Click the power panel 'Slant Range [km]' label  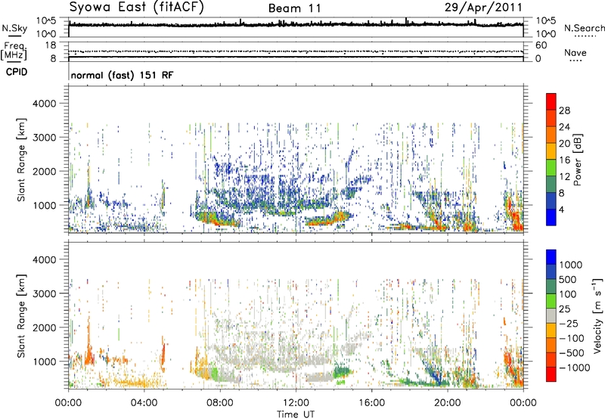click(x=21, y=160)
